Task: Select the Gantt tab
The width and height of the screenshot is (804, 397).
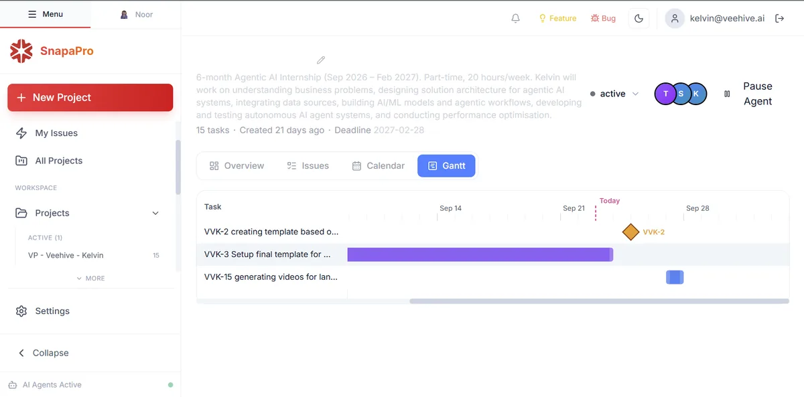Action: 447,165
